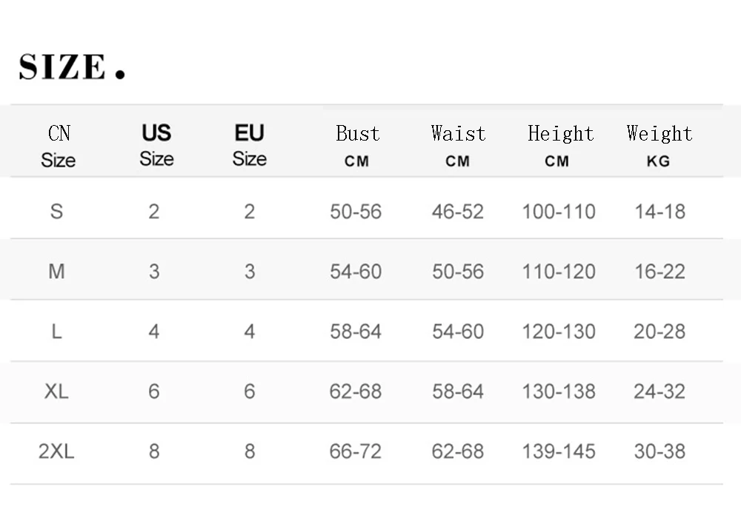Click weight value 20-28
Image resolution: width=741 pixels, height=518 pixels.
click(659, 332)
